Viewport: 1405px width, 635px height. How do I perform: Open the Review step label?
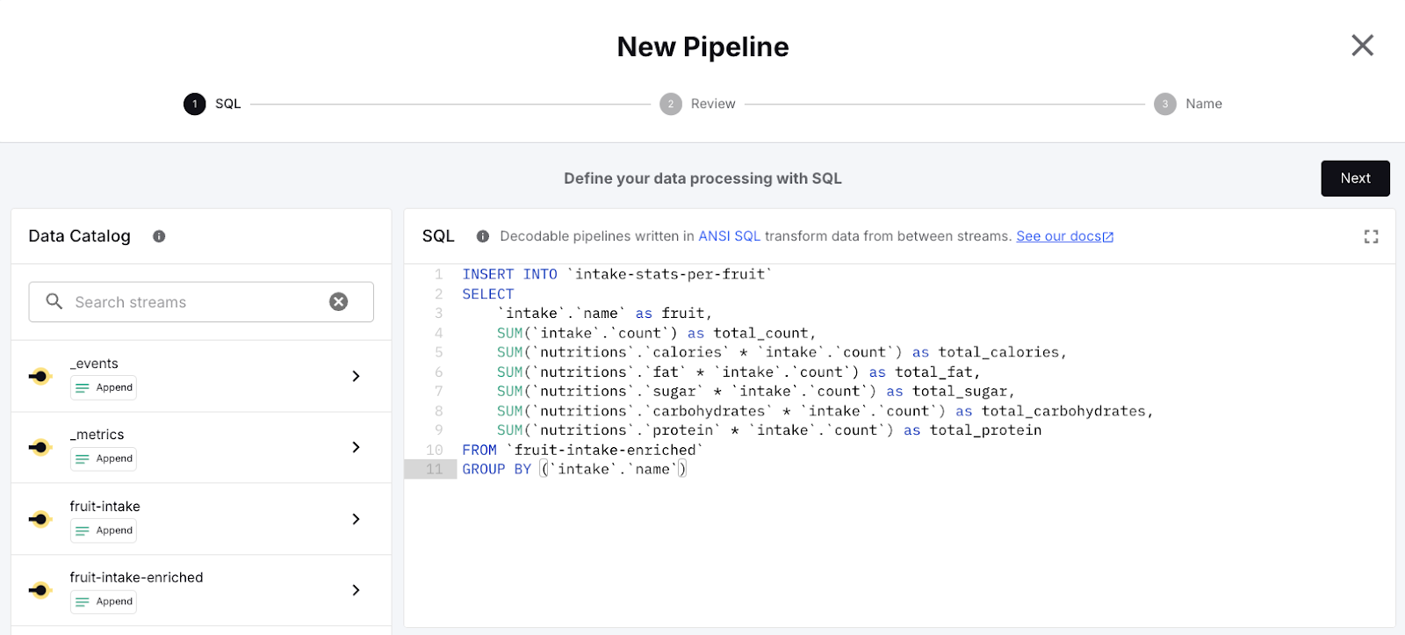tap(713, 104)
